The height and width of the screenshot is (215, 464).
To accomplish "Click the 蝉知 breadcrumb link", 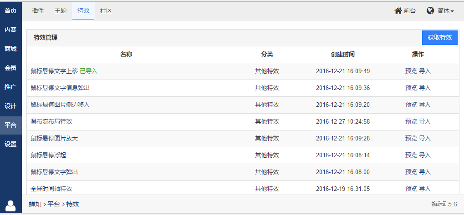I will pos(35,204).
